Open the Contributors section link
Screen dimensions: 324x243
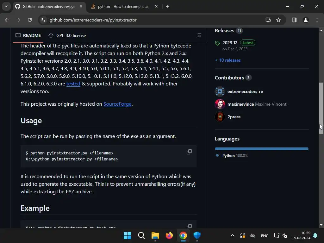coord(229,78)
